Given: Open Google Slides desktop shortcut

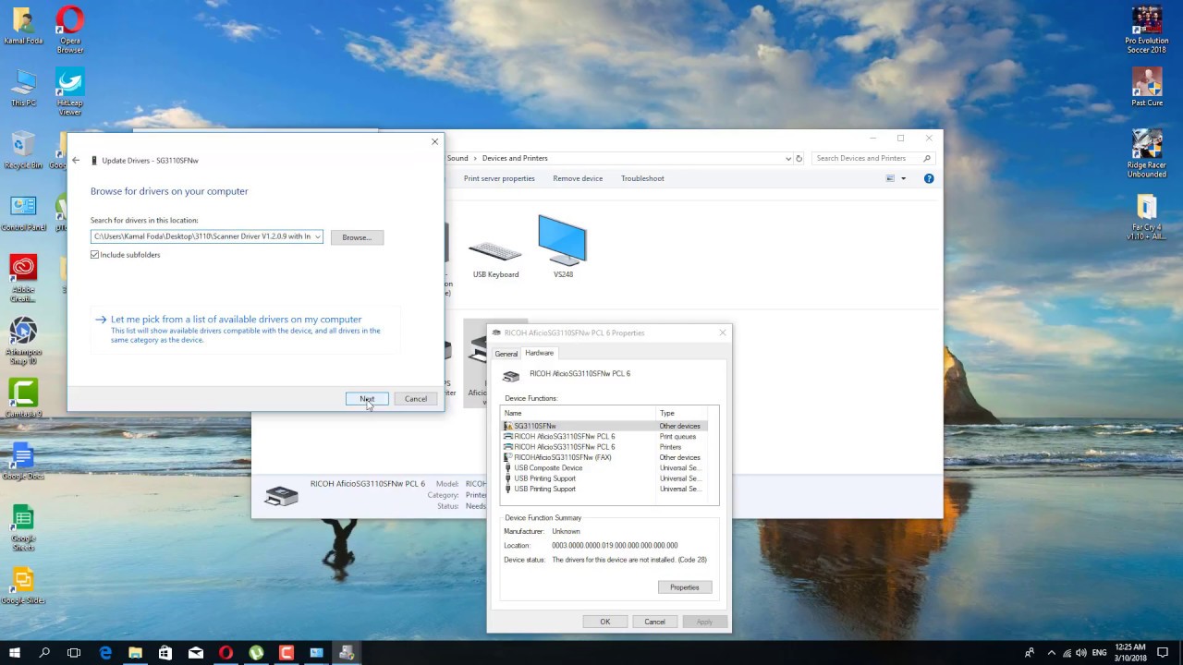Looking at the screenshot, I should 23,586.
